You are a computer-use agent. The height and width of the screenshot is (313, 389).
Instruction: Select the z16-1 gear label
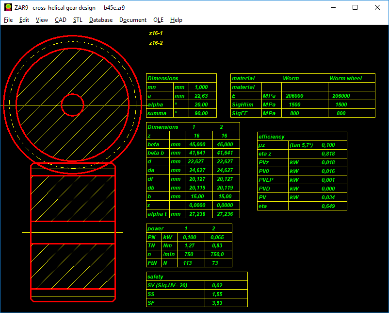click(156, 34)
